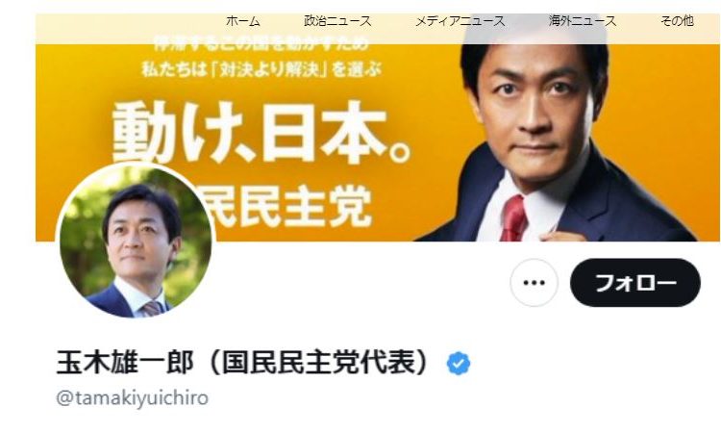Click the blurred top slogan line on banner
The width and height of the screenshot is (721, 433).
click(261, 43)
